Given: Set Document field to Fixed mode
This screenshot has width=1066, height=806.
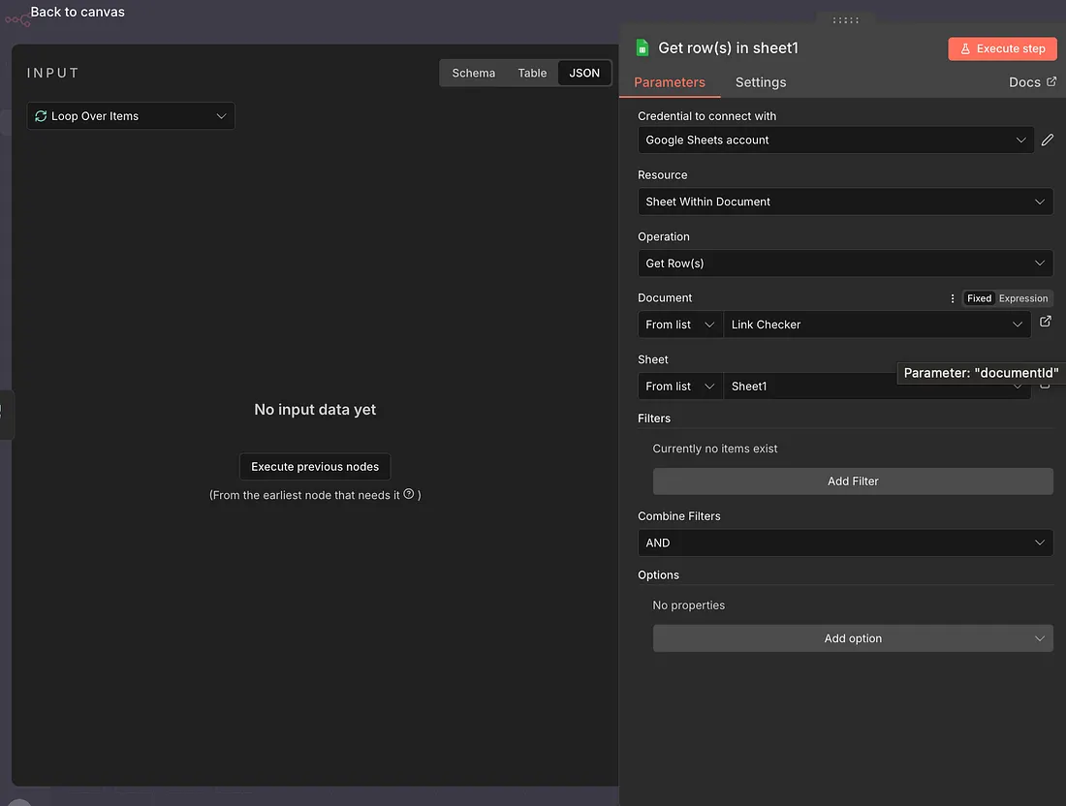Looking at the screenshot, I should pyautogui.click(x=979, y=298).
